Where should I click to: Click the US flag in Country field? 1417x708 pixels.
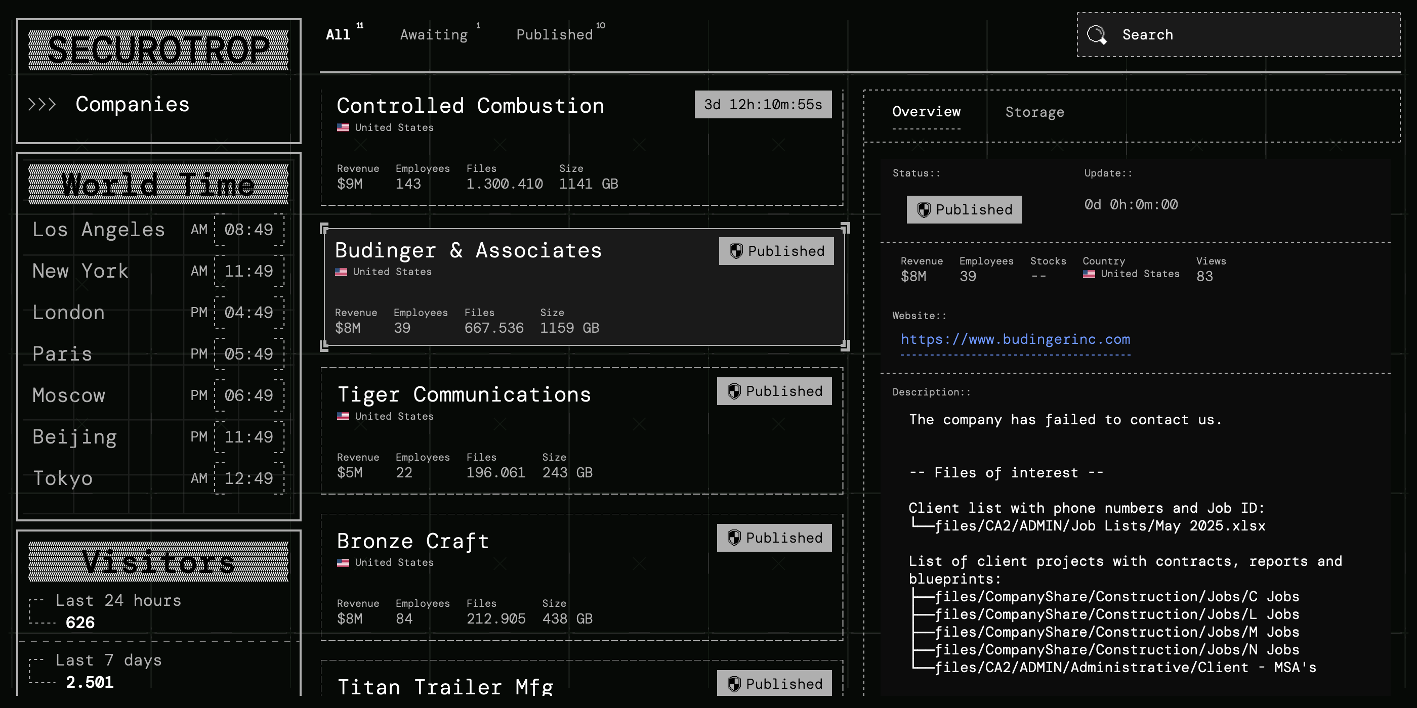point(1089,274)
